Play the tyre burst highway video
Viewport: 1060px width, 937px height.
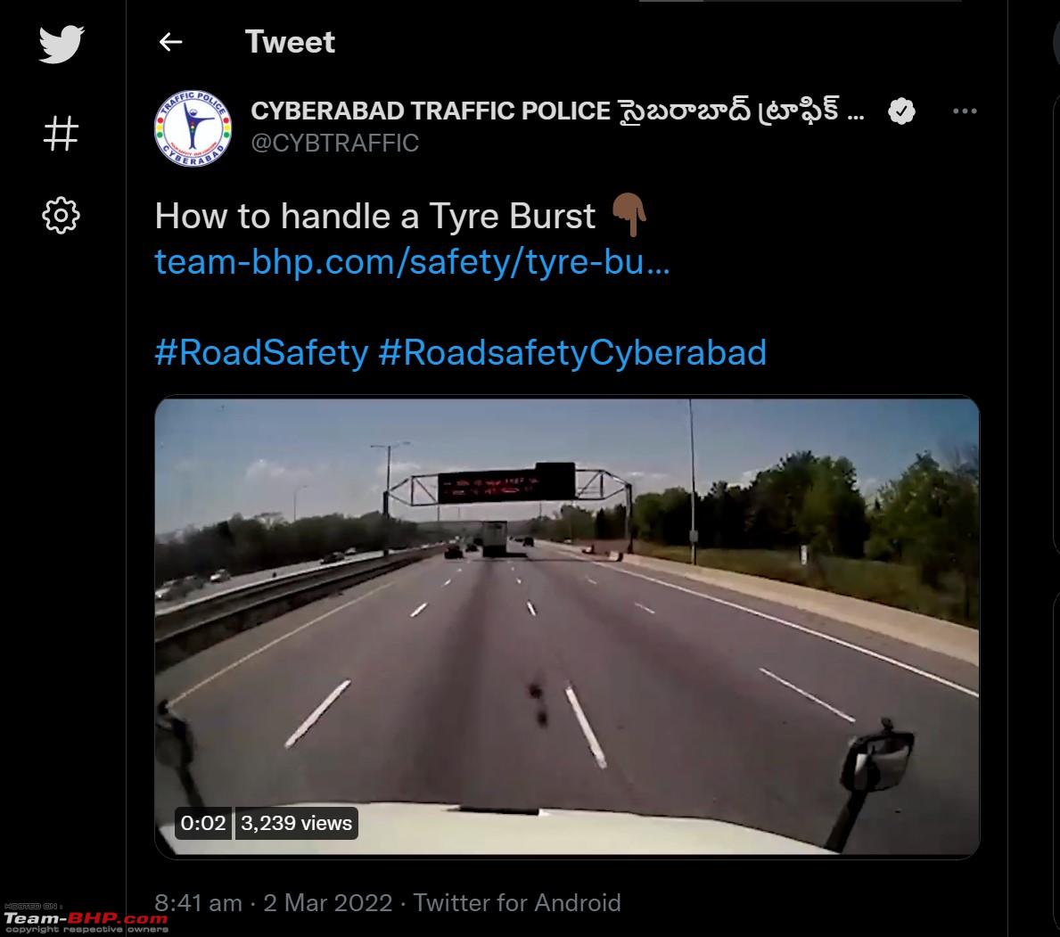click(x=567, y=627)
